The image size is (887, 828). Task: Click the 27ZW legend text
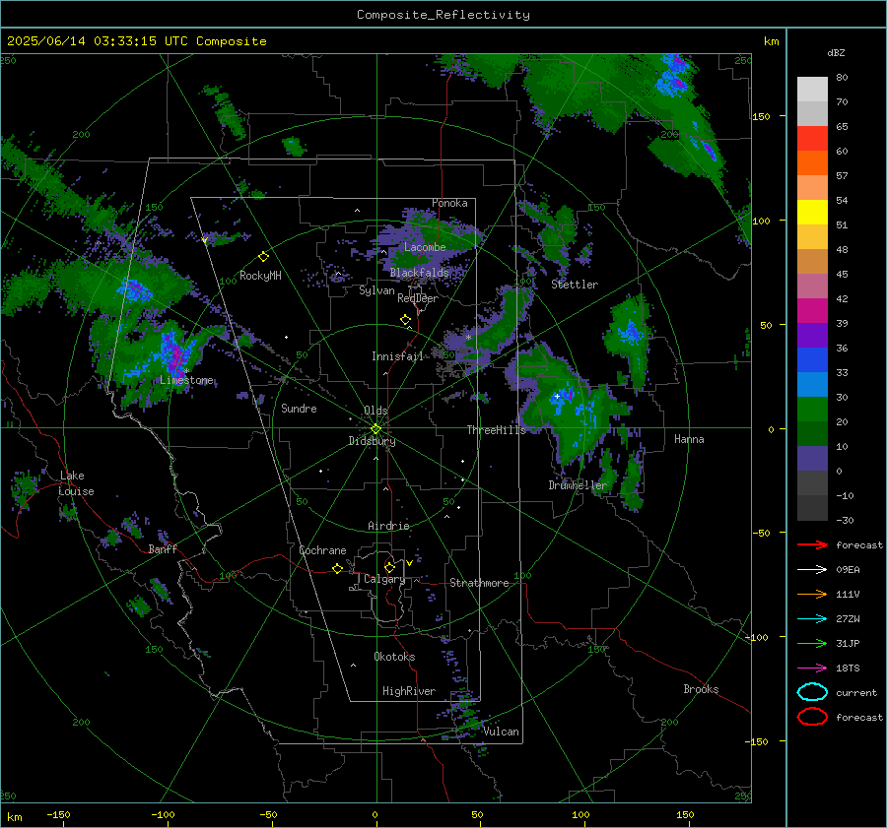(x=848, y=619)
